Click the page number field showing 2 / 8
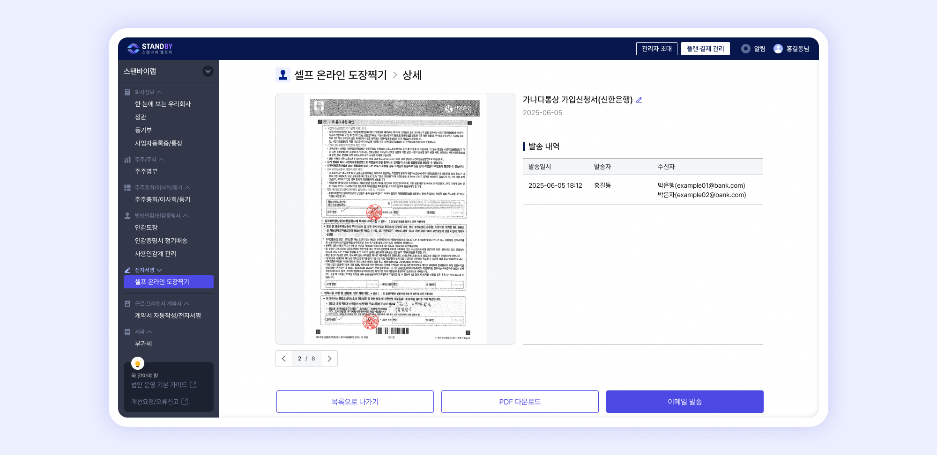 pos(306,359)
